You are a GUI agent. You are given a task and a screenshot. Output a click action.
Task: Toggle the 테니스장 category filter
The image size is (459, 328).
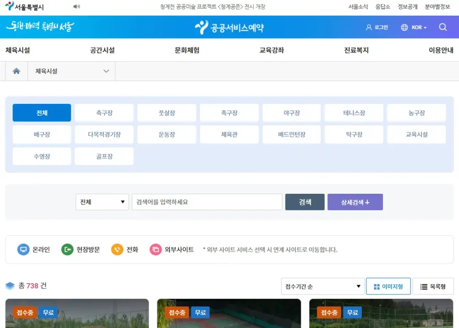tap(354, 113)
